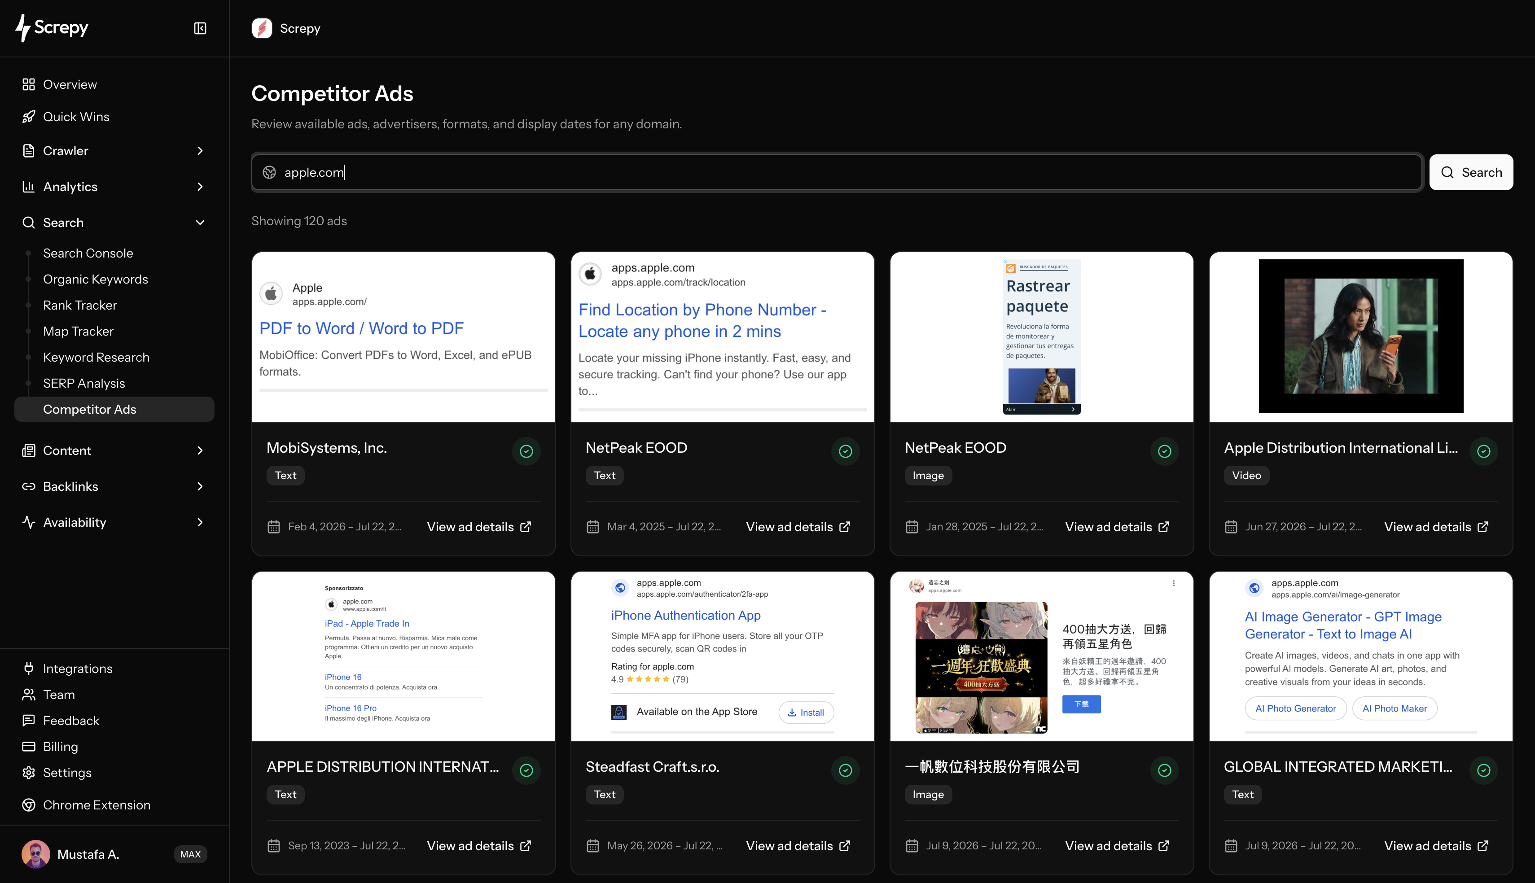Click verified badge on NetPeak EOOD Image card
The height and width of the screenshot is (883, 1535).
(1164, 451)
